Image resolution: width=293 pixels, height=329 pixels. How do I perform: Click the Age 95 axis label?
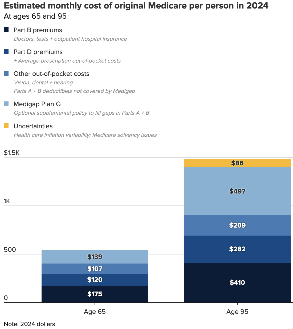pyautogui.click(x=237, y=312)
